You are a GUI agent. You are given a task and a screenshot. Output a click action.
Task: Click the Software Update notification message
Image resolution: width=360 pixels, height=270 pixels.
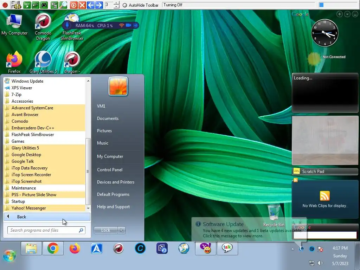249,230
